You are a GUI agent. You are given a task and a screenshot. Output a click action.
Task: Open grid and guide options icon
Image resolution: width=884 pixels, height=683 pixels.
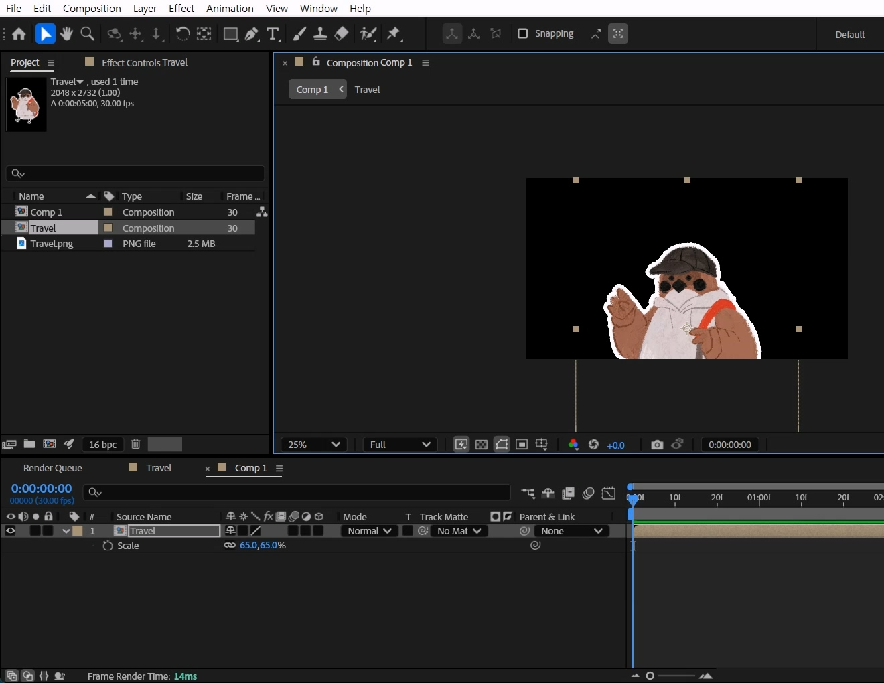tap(542, 445)
